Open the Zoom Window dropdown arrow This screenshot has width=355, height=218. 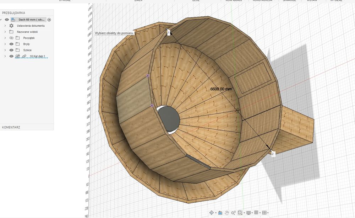[x=244, y=213]
